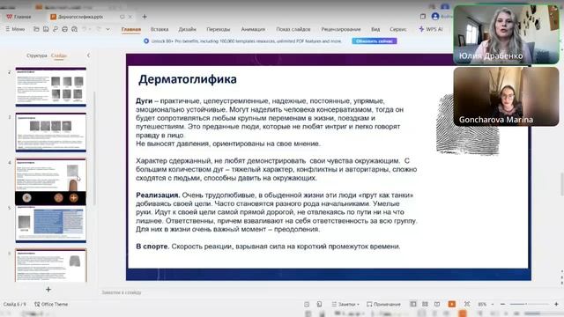Click the print icon in quick toolbar
The width and height of the screenshot is (564, 317).
click(64, 29)
